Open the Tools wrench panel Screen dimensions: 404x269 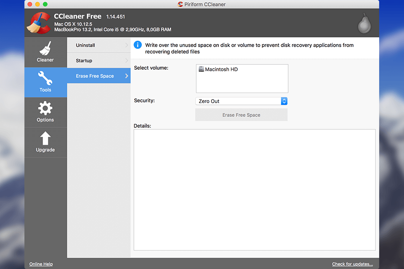pos(45,82)
